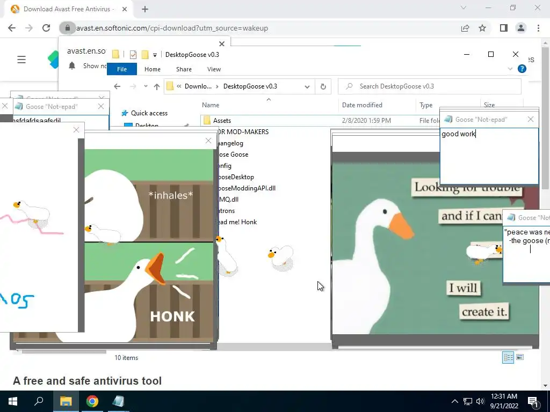Click DesktopGoose v0.3 breadcrumb
This screenshot has height=412, width=550.
point(250,86)
